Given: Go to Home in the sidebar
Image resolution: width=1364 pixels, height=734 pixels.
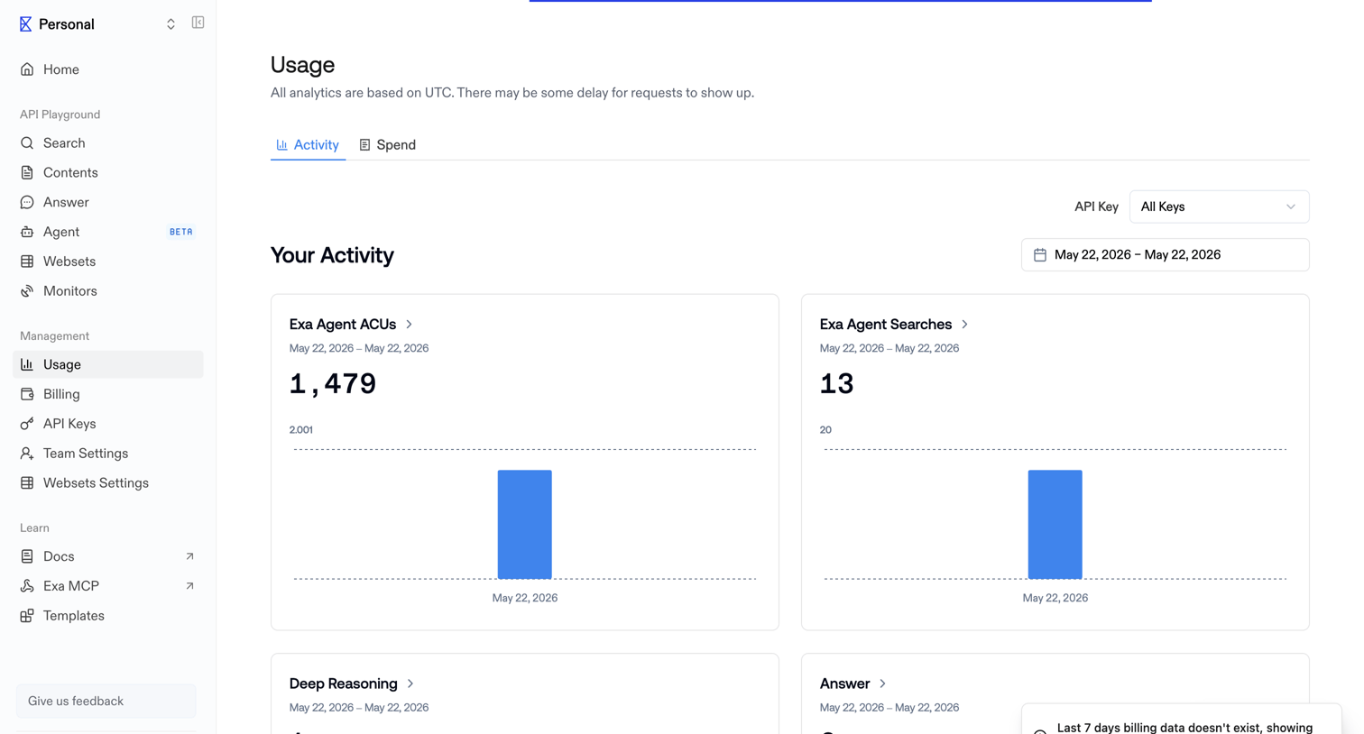Looking at the screenshot, I should (x=108, y=69).
